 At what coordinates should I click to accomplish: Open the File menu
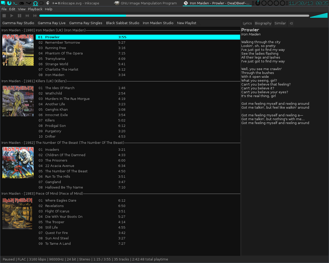(x=4, y=9)
